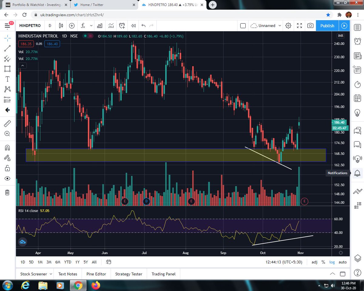Select the ruler measure tool
This screenshot has height=291, width=364.
[x=8, y=123]
